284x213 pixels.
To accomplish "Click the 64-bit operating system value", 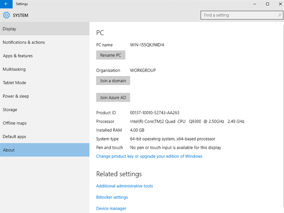I will pos(173,139).
